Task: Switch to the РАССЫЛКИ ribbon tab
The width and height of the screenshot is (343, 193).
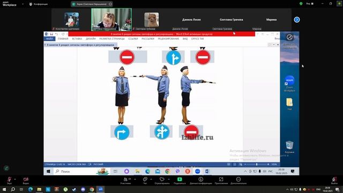Action: [x=148, y=39]
